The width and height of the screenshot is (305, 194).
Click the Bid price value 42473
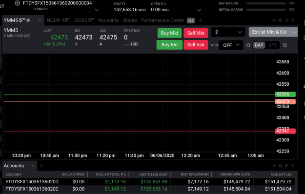83,37
